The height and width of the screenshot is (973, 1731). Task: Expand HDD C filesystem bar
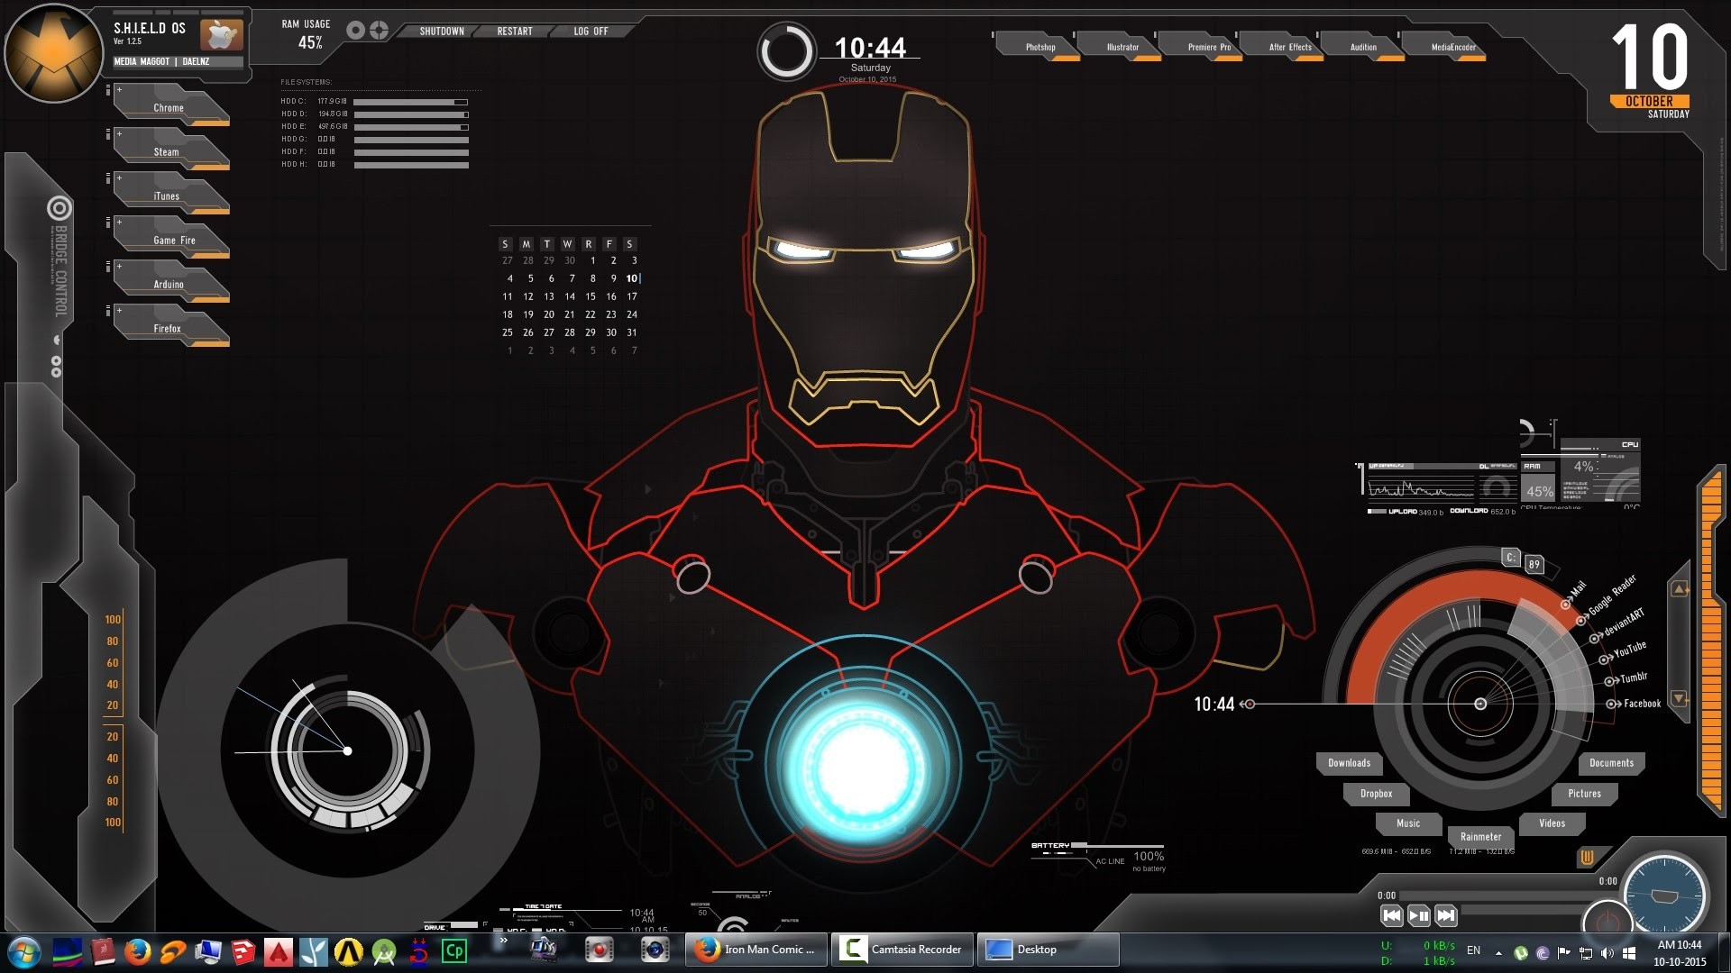414,100
